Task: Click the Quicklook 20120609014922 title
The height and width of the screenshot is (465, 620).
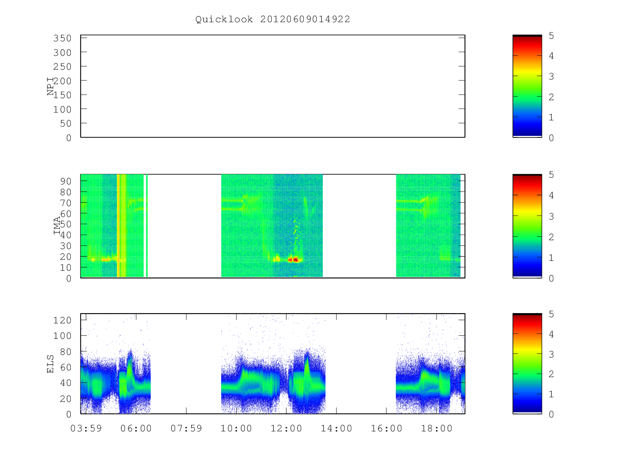Action: point(272,20)
